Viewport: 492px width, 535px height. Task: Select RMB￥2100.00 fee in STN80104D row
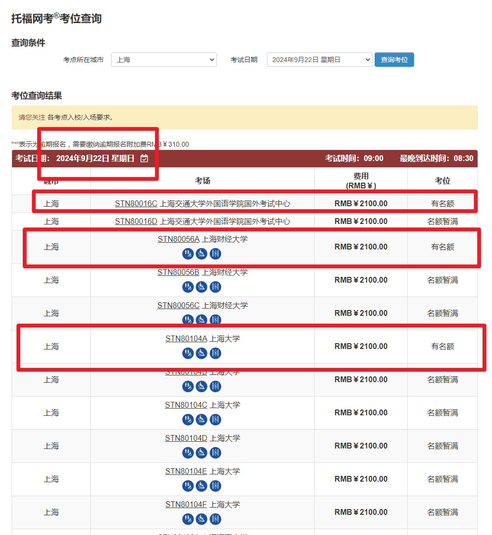(x=361, y=446)
